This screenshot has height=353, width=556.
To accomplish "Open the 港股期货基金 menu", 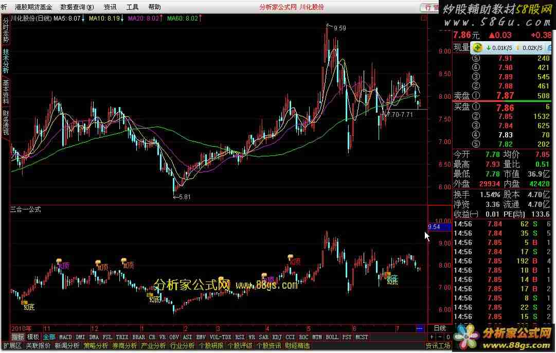I will (33, 7).
